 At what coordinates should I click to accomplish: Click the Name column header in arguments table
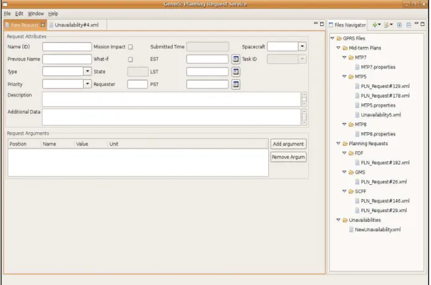[58, 144]
